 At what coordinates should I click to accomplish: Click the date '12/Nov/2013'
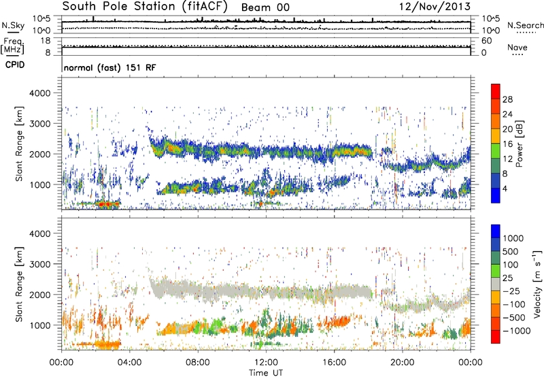[x=435, y=7]
